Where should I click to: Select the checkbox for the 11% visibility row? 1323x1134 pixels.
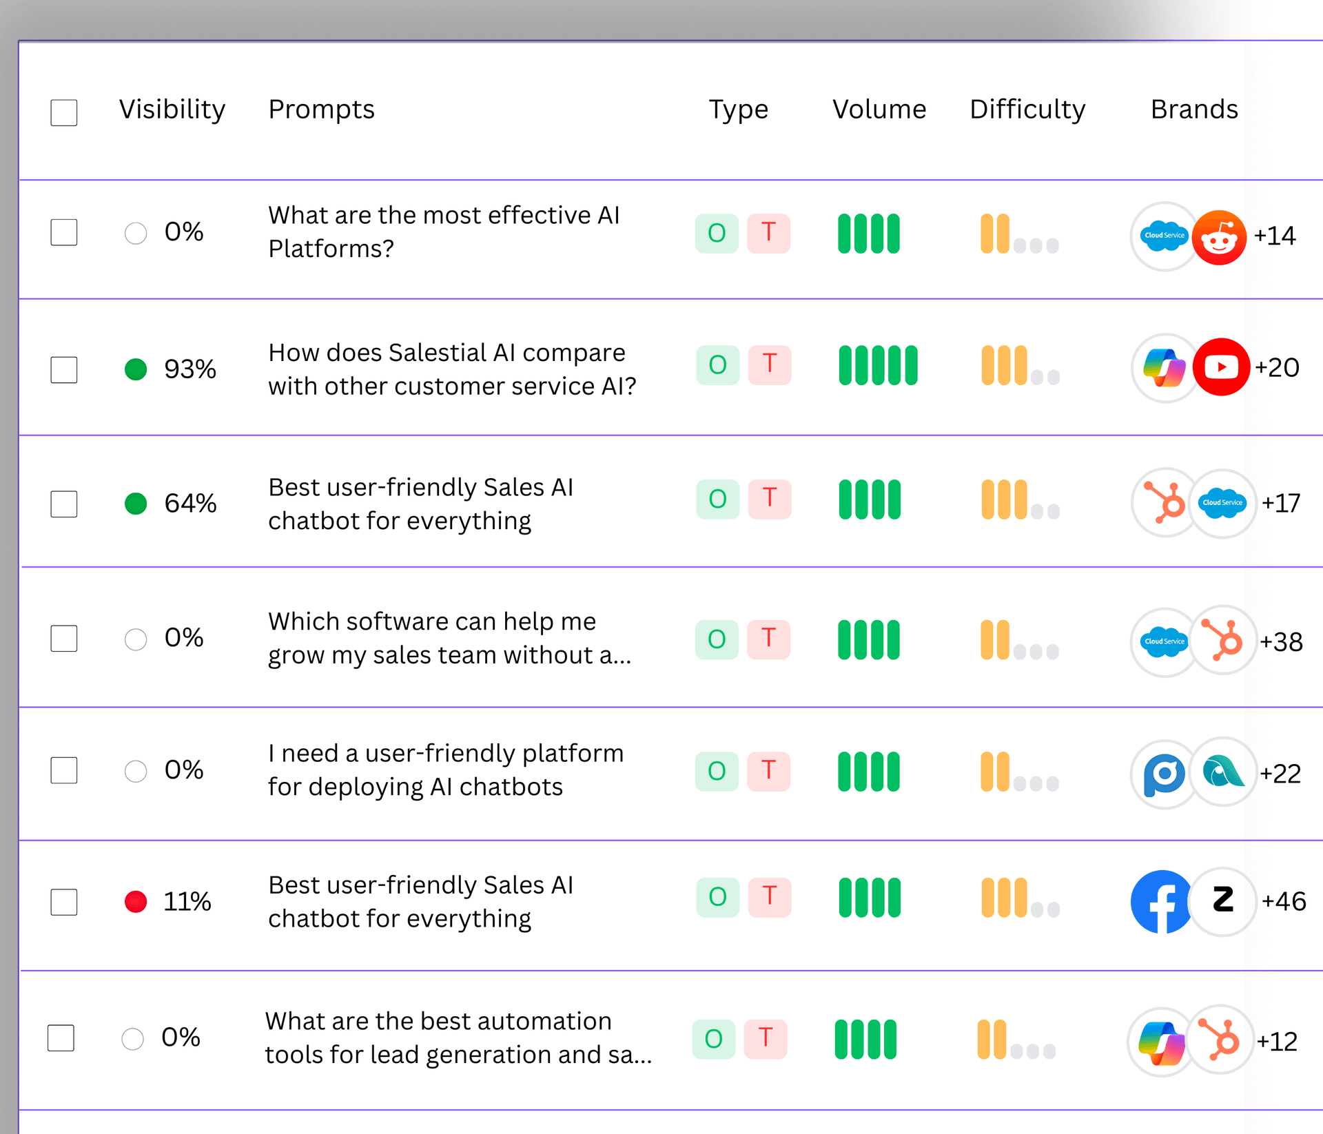[64, 902]
